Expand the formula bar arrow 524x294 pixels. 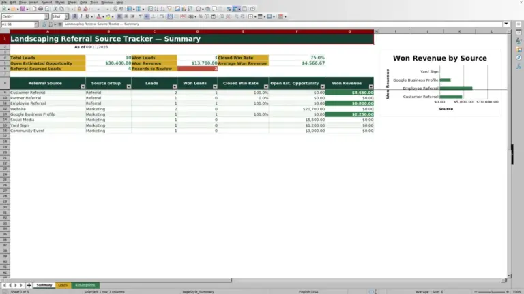coord(506,24)
